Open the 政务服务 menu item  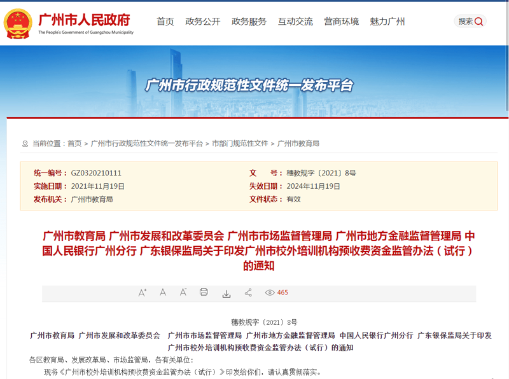(249, 22)
